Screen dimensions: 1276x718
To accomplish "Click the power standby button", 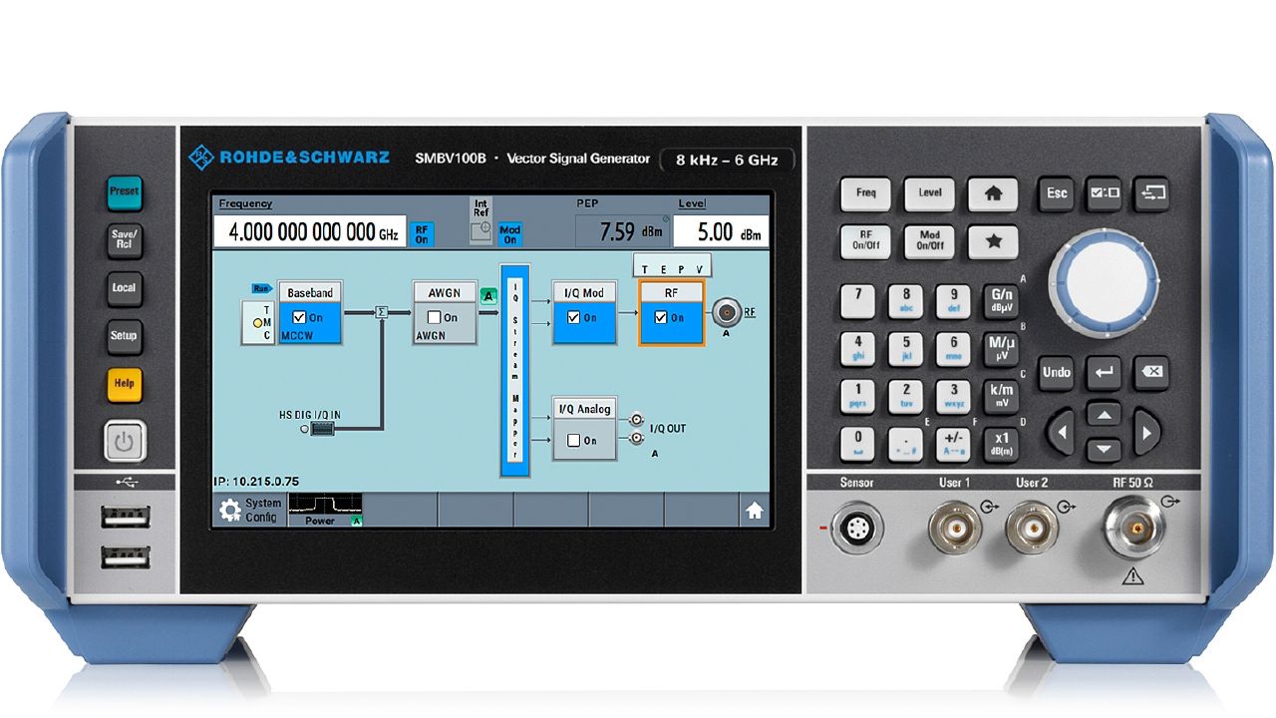I will coord(125,441).
